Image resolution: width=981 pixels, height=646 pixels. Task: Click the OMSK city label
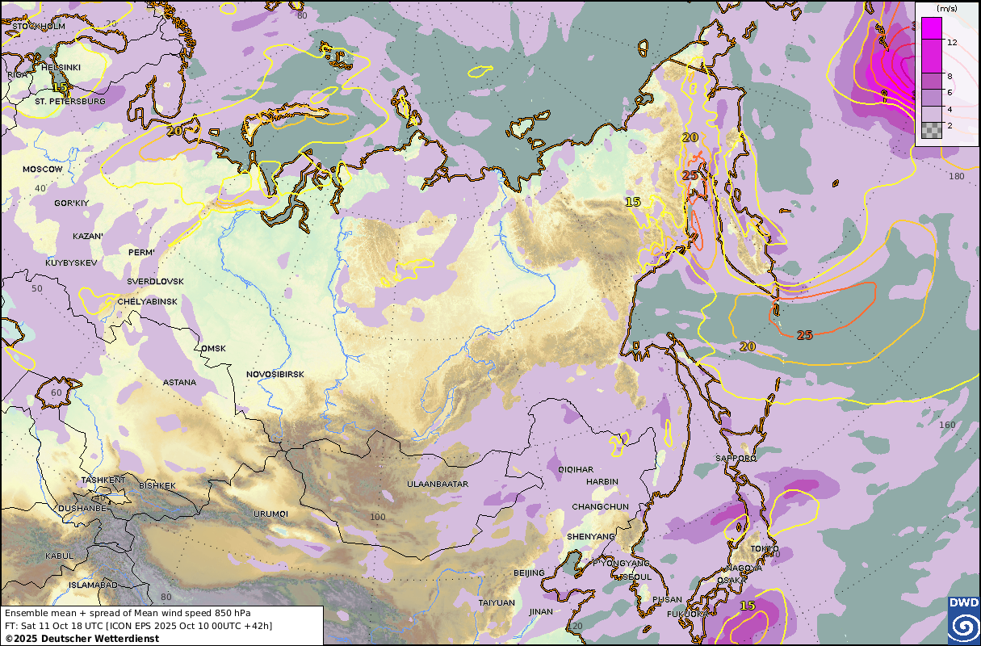pos(213,349)
